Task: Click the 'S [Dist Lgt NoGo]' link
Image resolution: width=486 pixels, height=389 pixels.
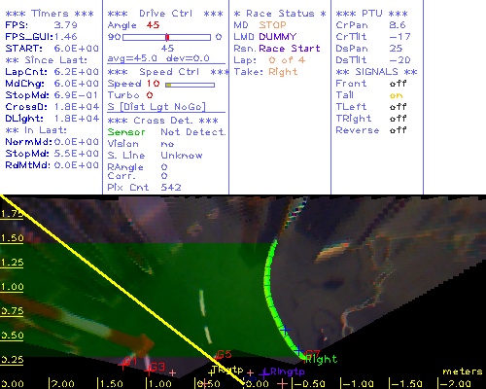Action: (x=156, y=107)
